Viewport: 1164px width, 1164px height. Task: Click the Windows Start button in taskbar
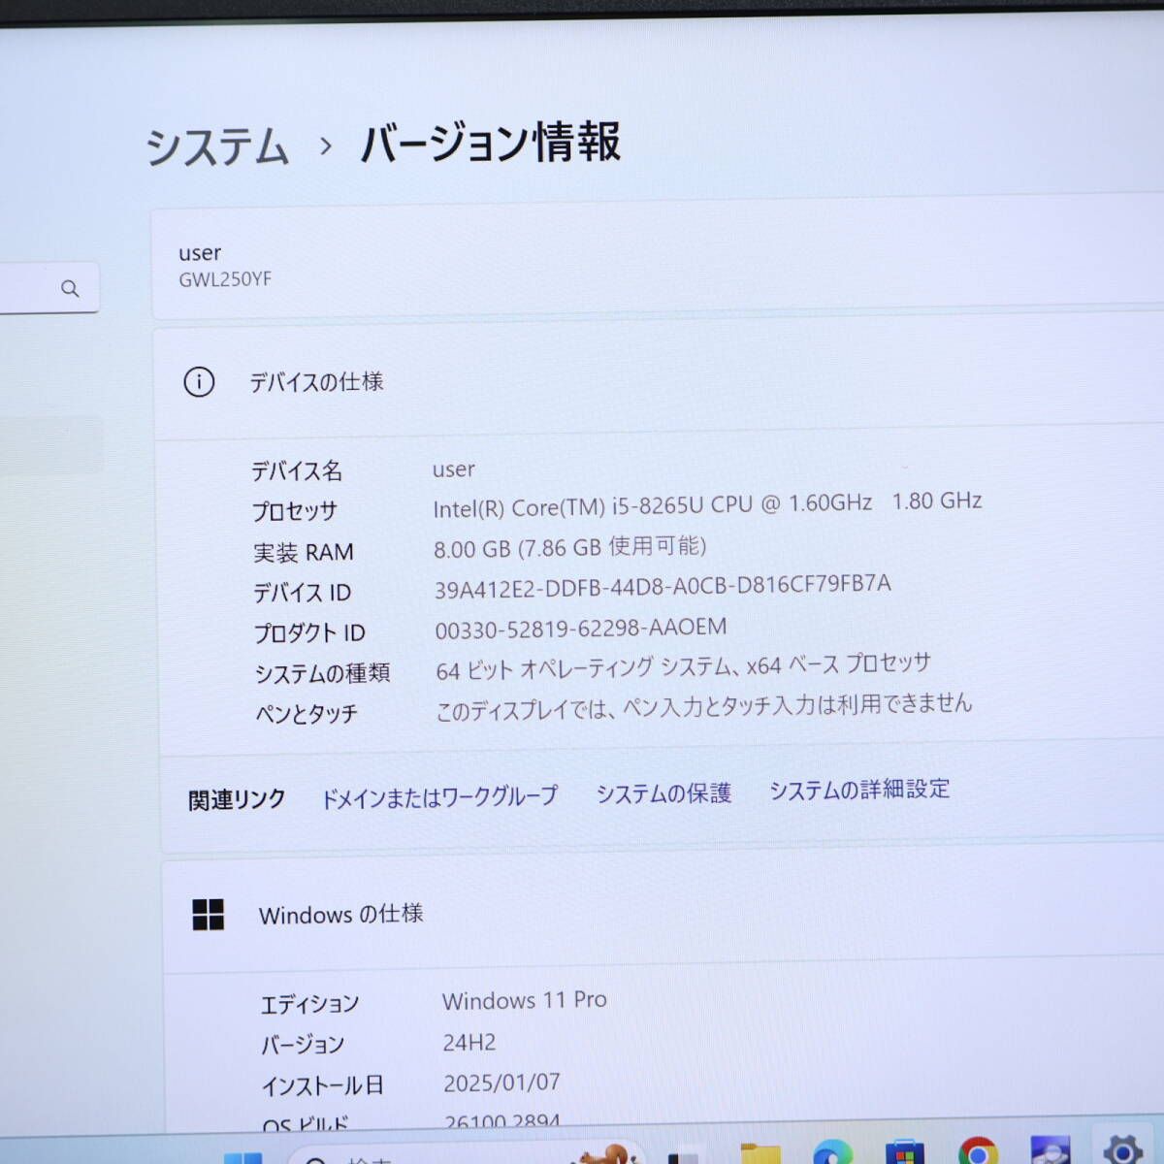tap(242, 1156)
